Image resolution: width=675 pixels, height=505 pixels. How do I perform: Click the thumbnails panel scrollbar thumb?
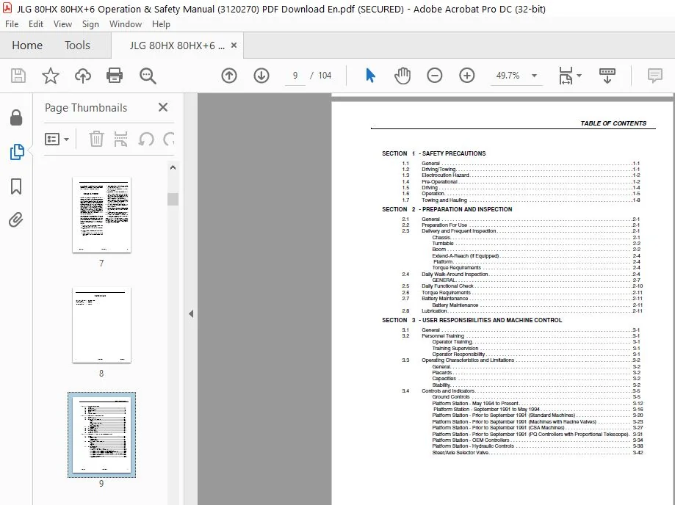point(173,199)
